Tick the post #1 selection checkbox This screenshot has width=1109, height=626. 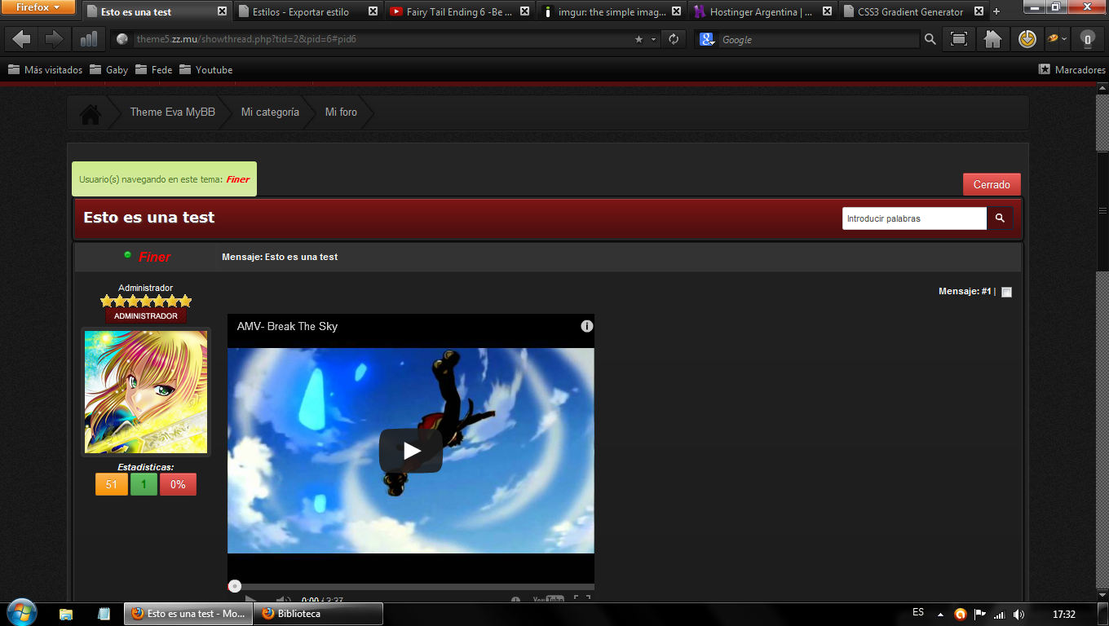tap(1006, 292)
